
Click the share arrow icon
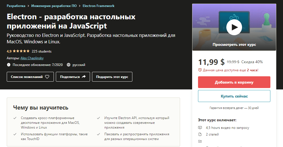84,77
